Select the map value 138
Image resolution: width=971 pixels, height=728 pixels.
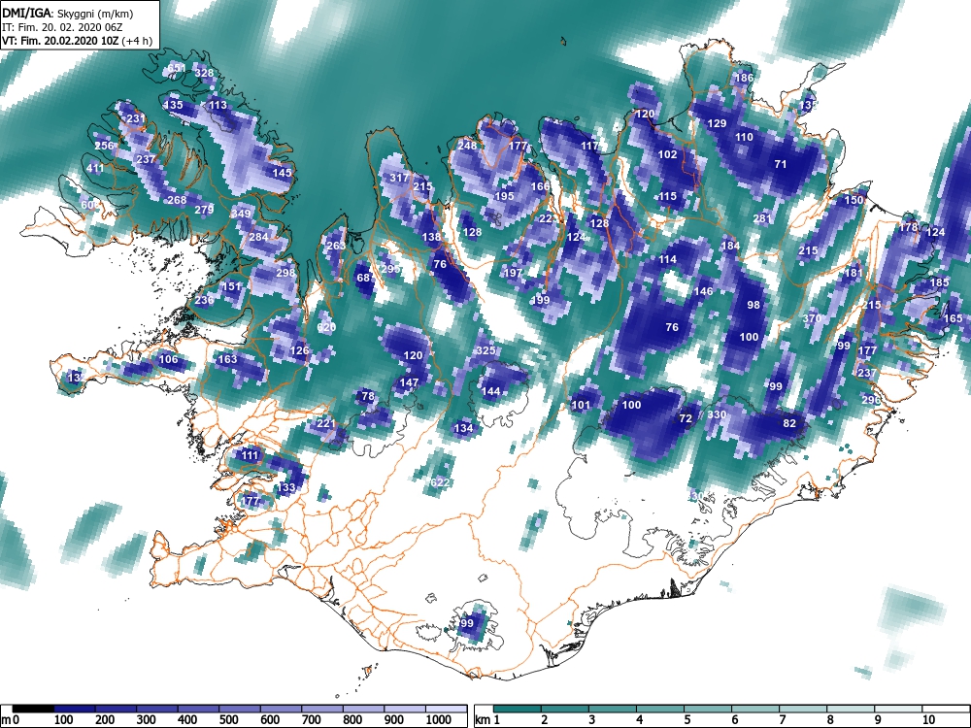click(x=432, y=237)
